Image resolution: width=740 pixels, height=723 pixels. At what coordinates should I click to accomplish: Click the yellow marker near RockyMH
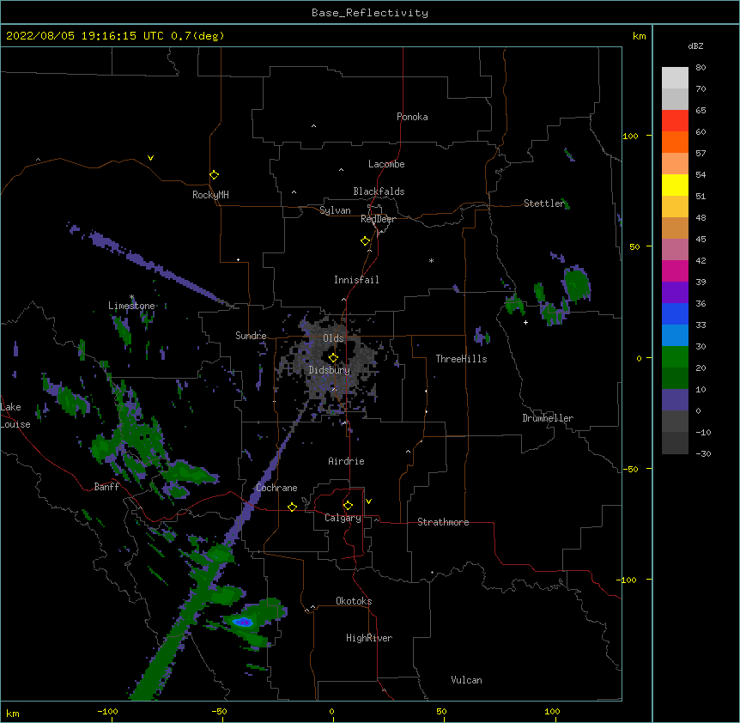(214, 175)
